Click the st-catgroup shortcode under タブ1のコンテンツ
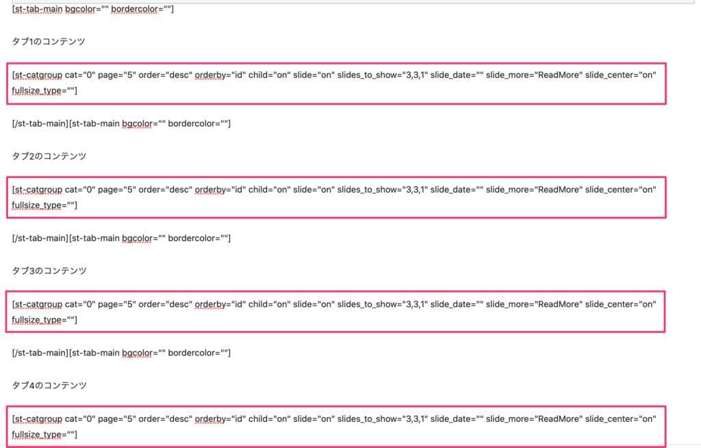 (336, 84)
